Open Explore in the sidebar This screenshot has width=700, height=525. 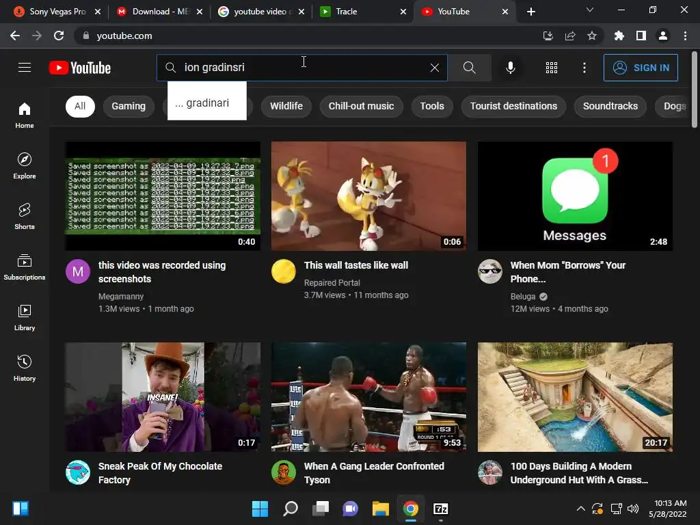(25, 165)
